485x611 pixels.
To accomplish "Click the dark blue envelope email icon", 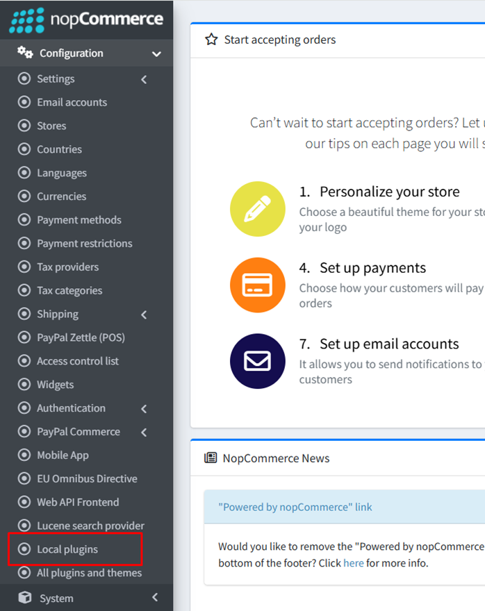I will coord(257,362).
